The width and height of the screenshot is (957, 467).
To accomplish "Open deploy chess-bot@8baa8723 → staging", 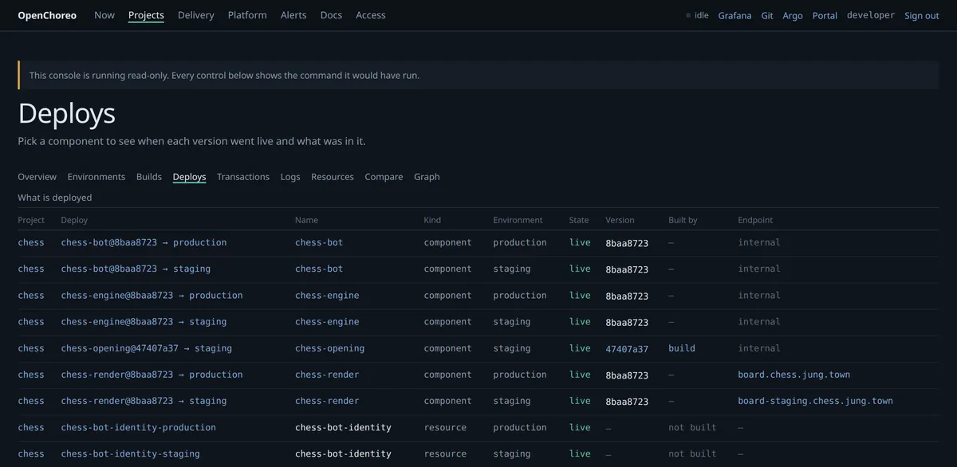I will [136, 269].
